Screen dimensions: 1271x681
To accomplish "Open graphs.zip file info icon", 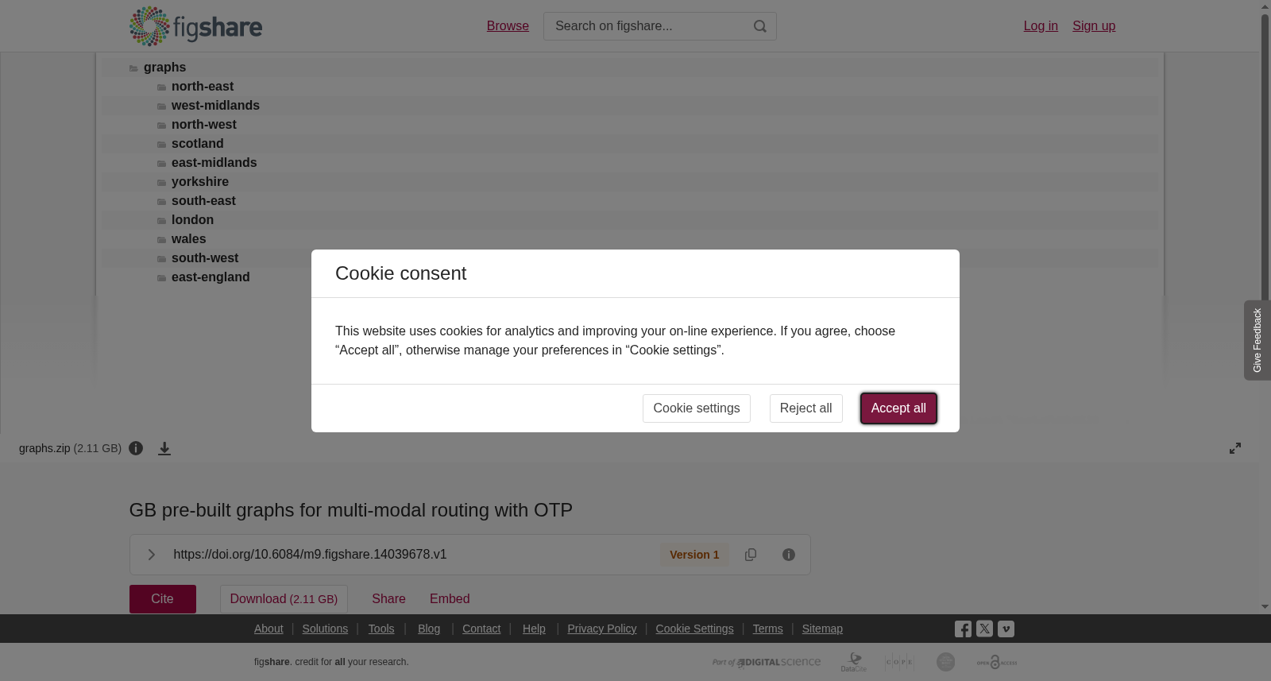I will (x=136, y=448).
